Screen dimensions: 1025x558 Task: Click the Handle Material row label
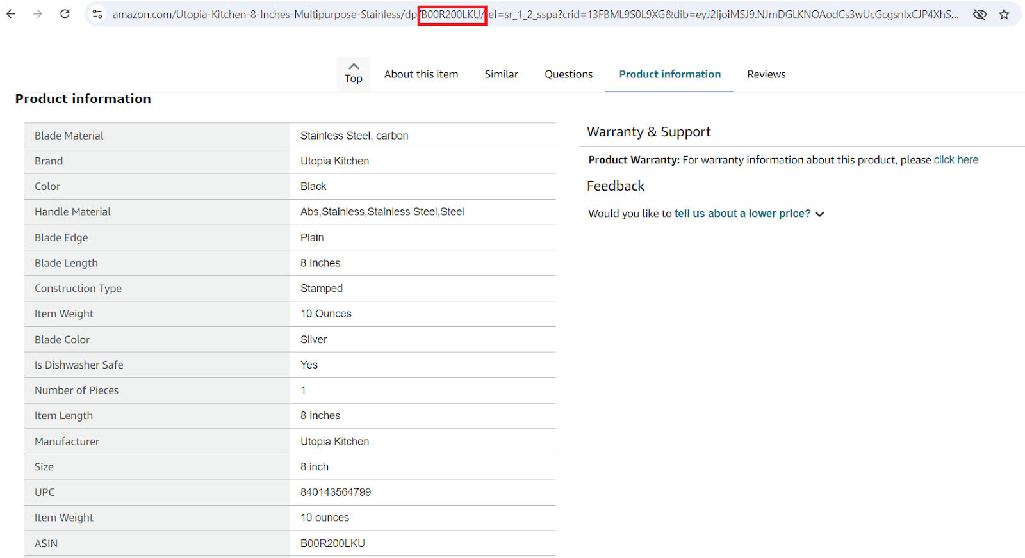[x=72, y=212]
